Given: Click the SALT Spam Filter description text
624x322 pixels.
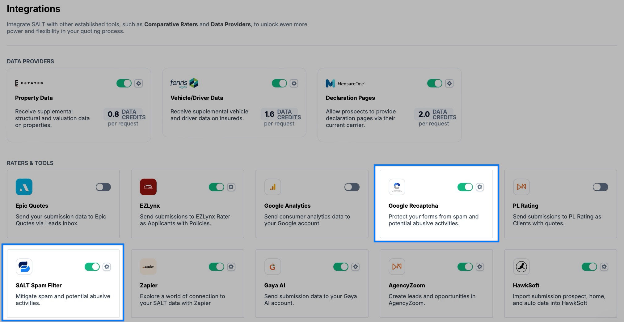Looking at the screenshot, I should click(x=63, y=300).
